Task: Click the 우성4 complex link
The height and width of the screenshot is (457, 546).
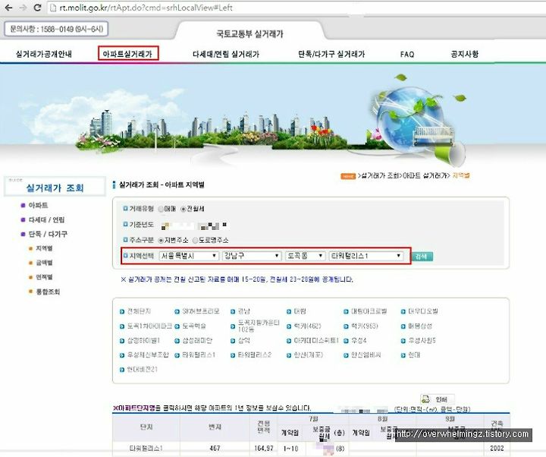Action: click(359, 340)
